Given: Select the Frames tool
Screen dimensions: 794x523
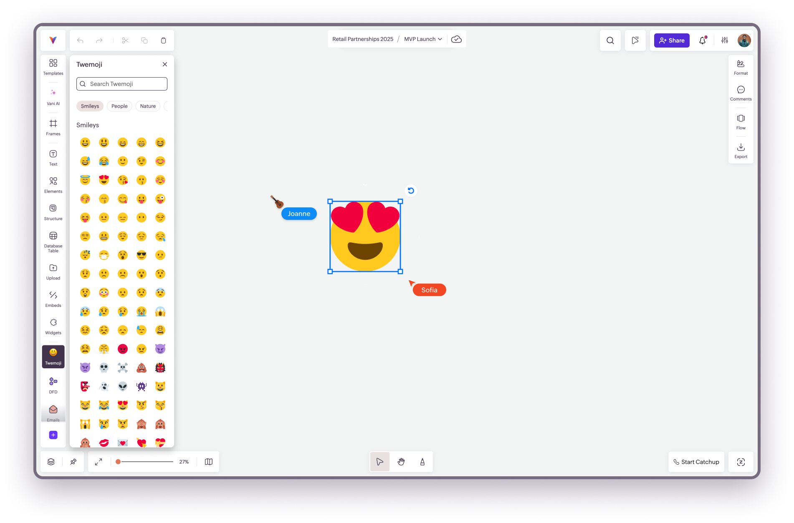Looking at the screenshot, I should 53,128.
